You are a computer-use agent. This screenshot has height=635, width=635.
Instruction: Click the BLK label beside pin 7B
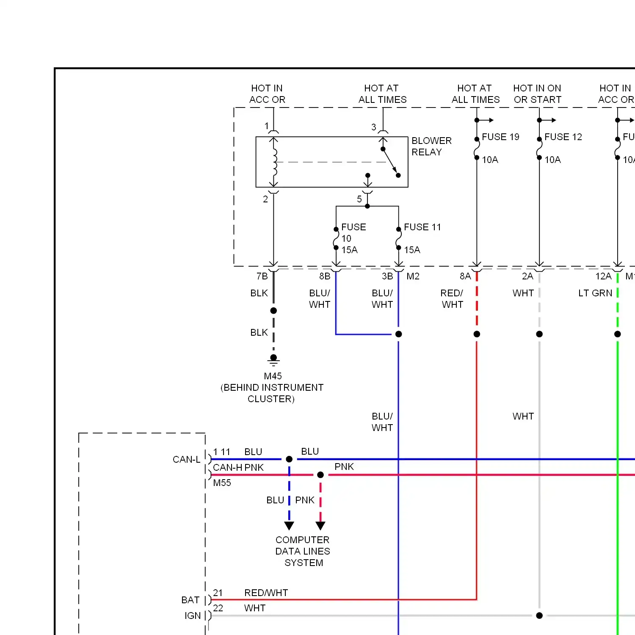click(x=259, y=293)
